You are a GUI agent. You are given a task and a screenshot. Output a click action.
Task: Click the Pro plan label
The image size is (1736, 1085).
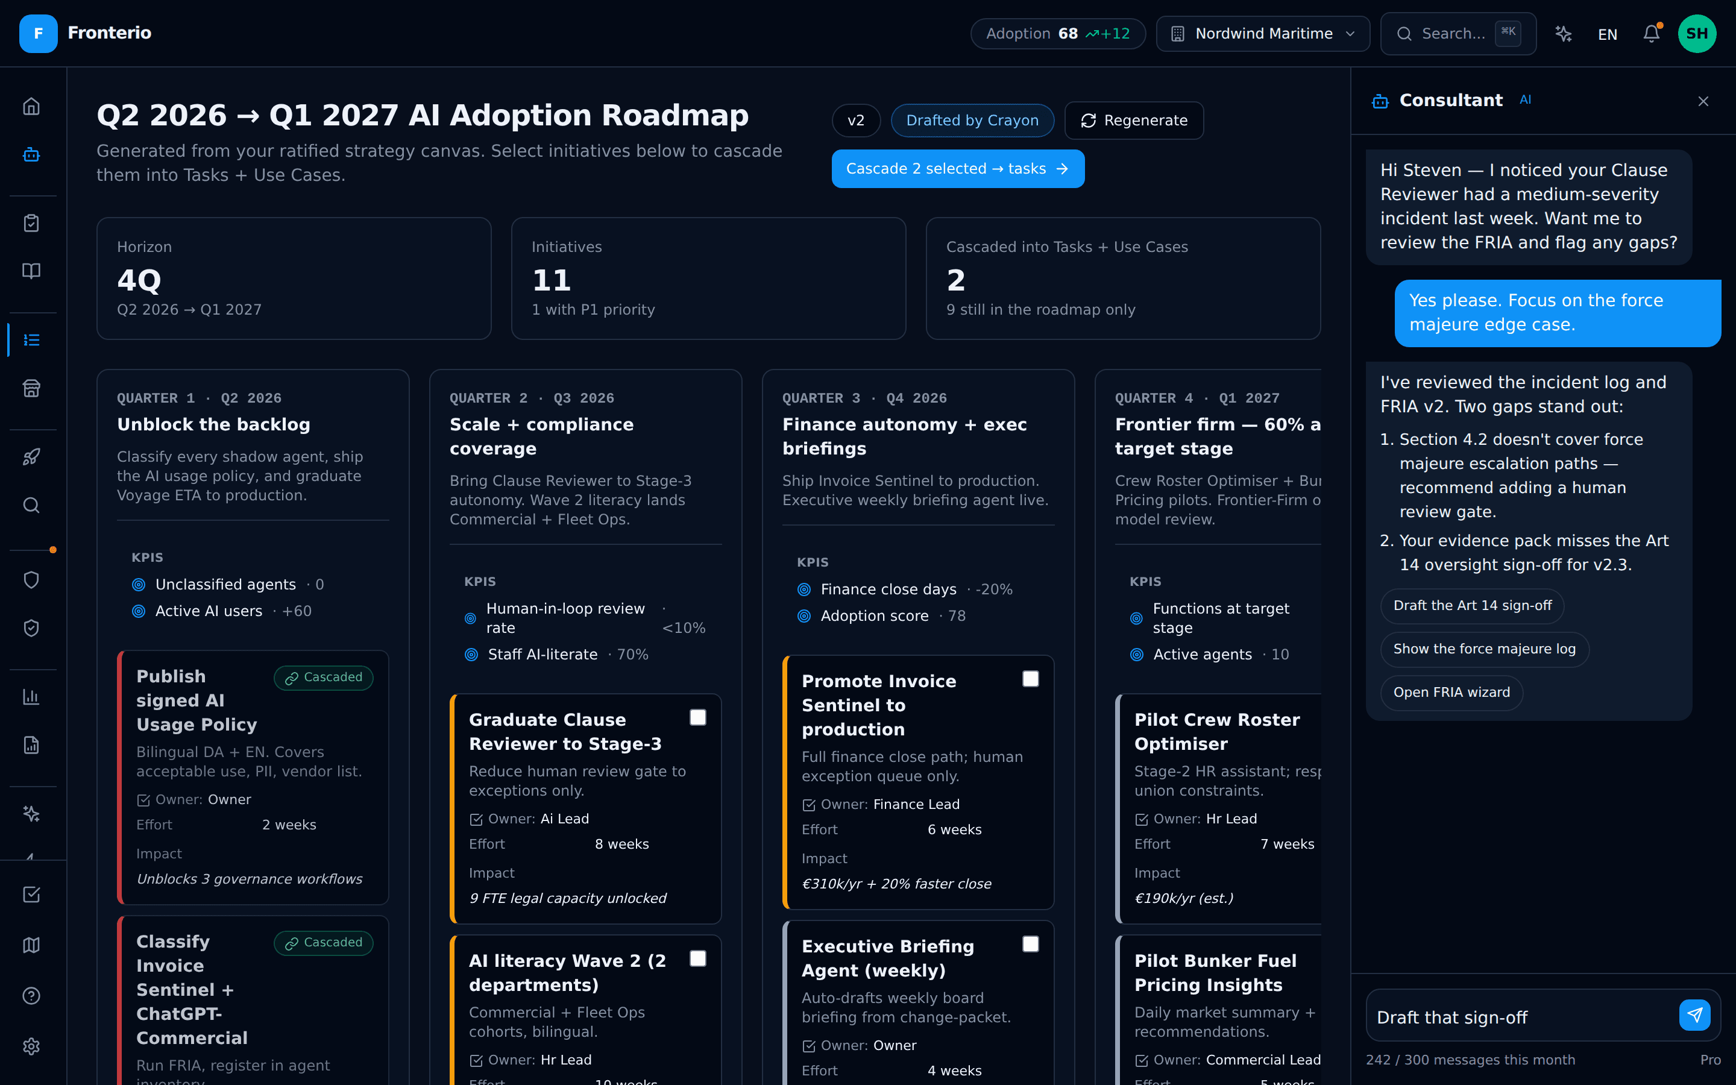point(1710,1060)
